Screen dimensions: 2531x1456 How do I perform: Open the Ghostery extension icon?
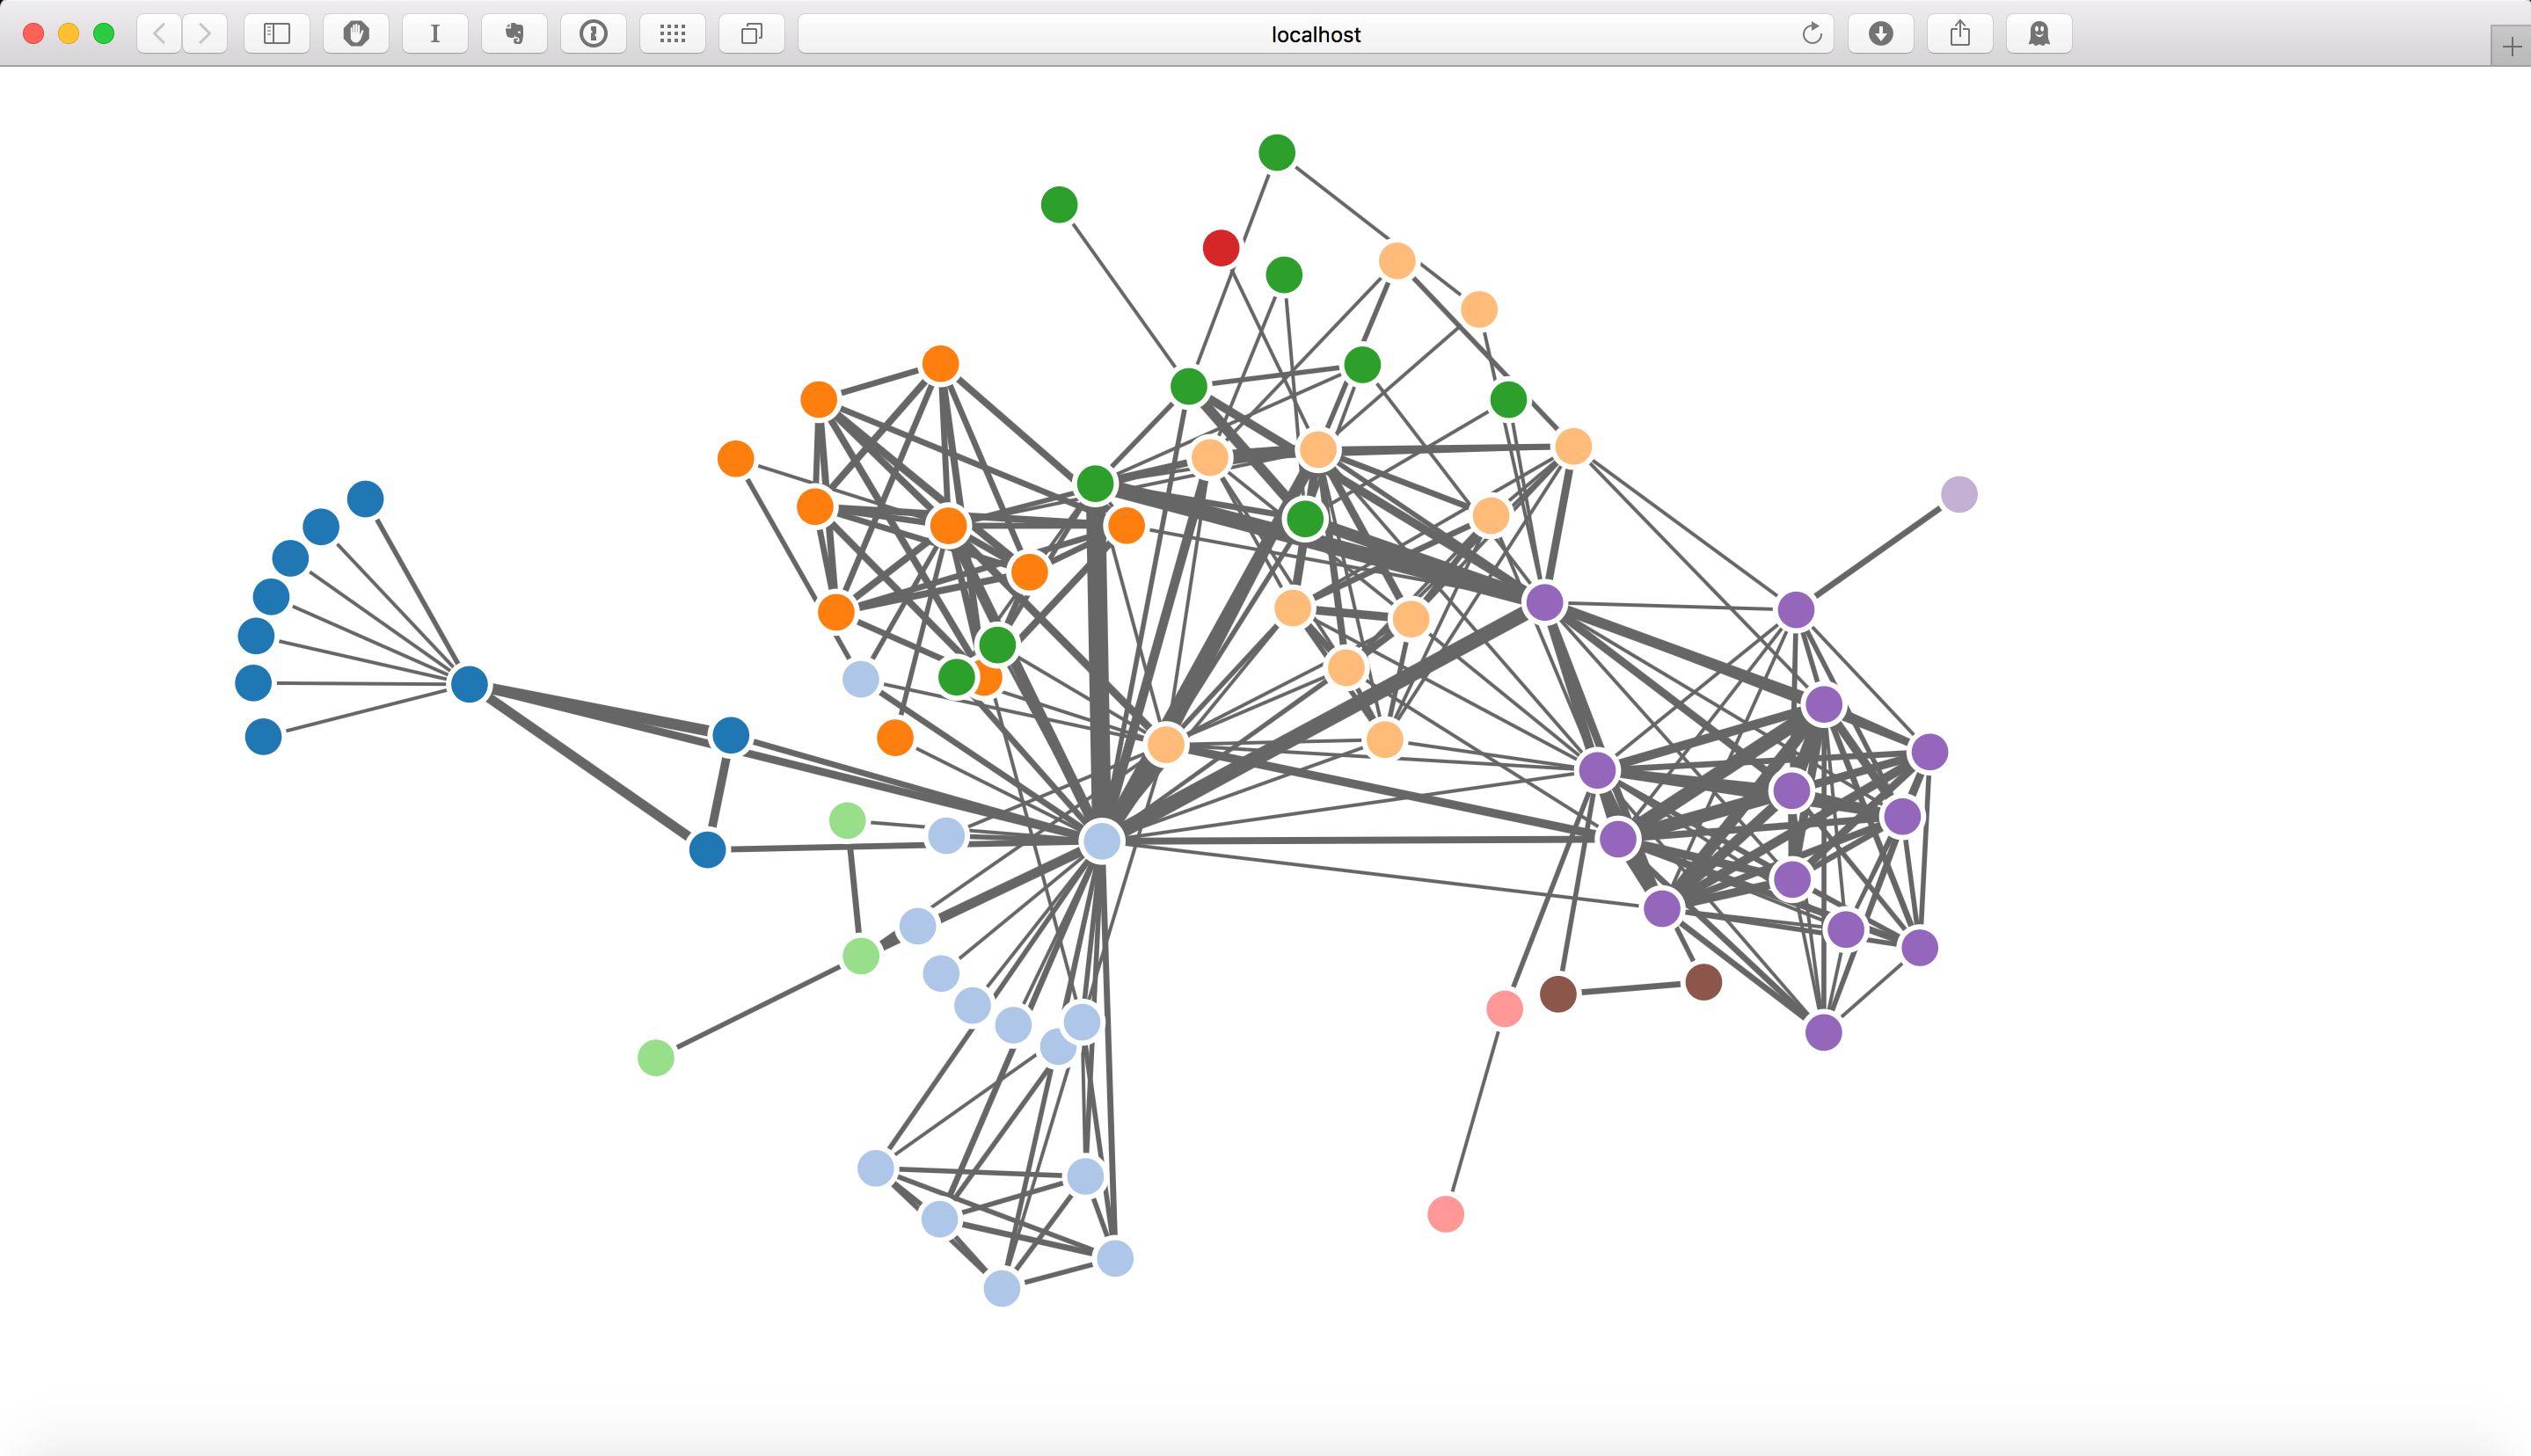(x=2038, y=34)
